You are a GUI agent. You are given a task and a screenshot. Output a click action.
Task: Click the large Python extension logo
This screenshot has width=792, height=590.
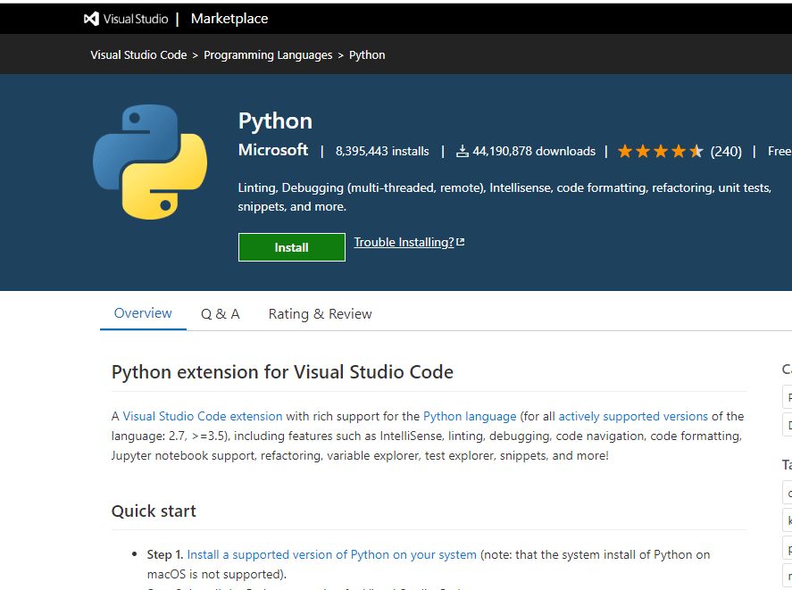(150, 162)
